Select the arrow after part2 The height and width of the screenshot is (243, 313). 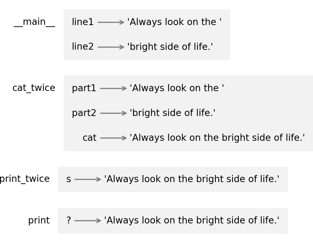pyautogui.click(x=113, y=113)
